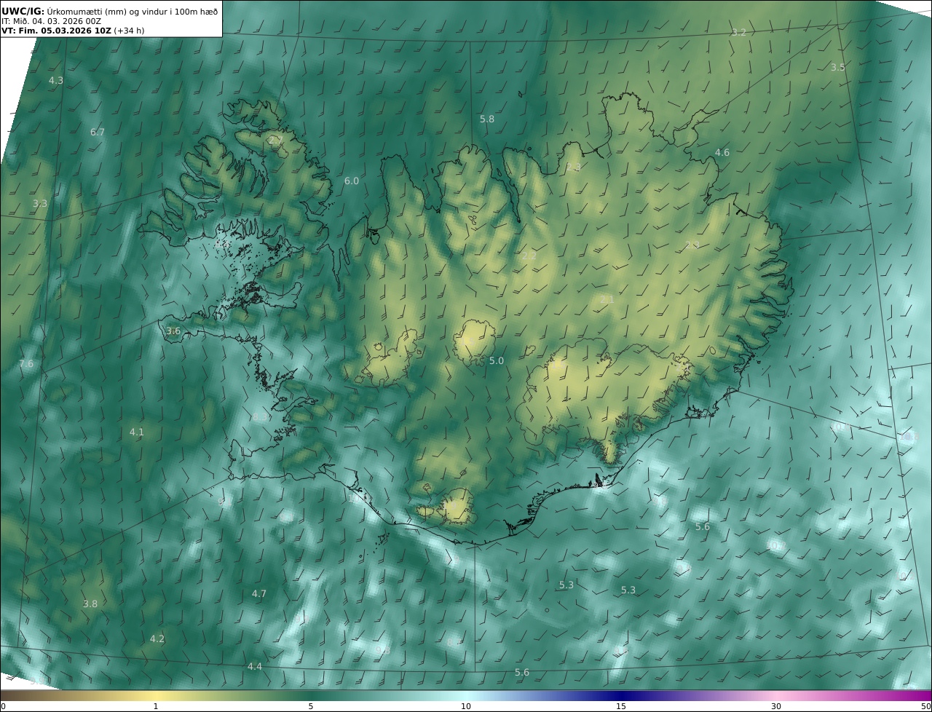This screenshot has width=932, height=712.
Task: Click the colorbar tick label '30'
Action: (x=776, y=706)
